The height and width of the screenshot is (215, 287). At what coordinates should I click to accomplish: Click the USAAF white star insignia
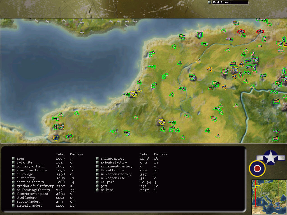click(x=271, y=157)
